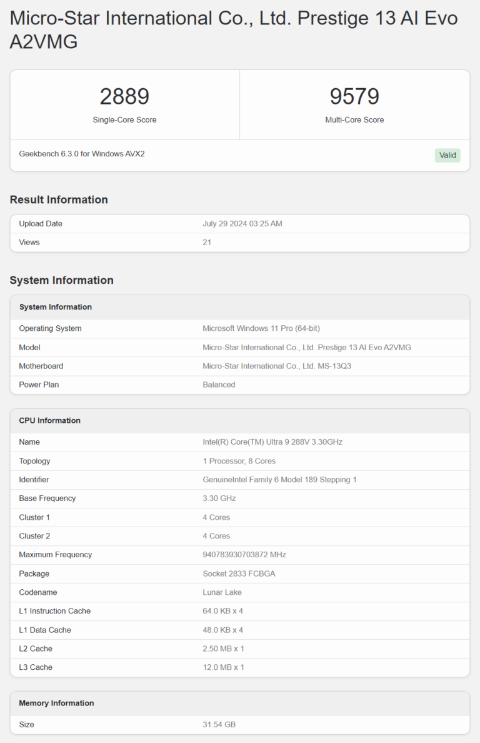Click the Memory Information table header

[x=57, y=703]
